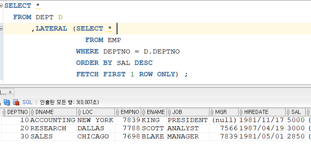
Task: Click the sort icon in SAL header
Action: pos(288,112)
